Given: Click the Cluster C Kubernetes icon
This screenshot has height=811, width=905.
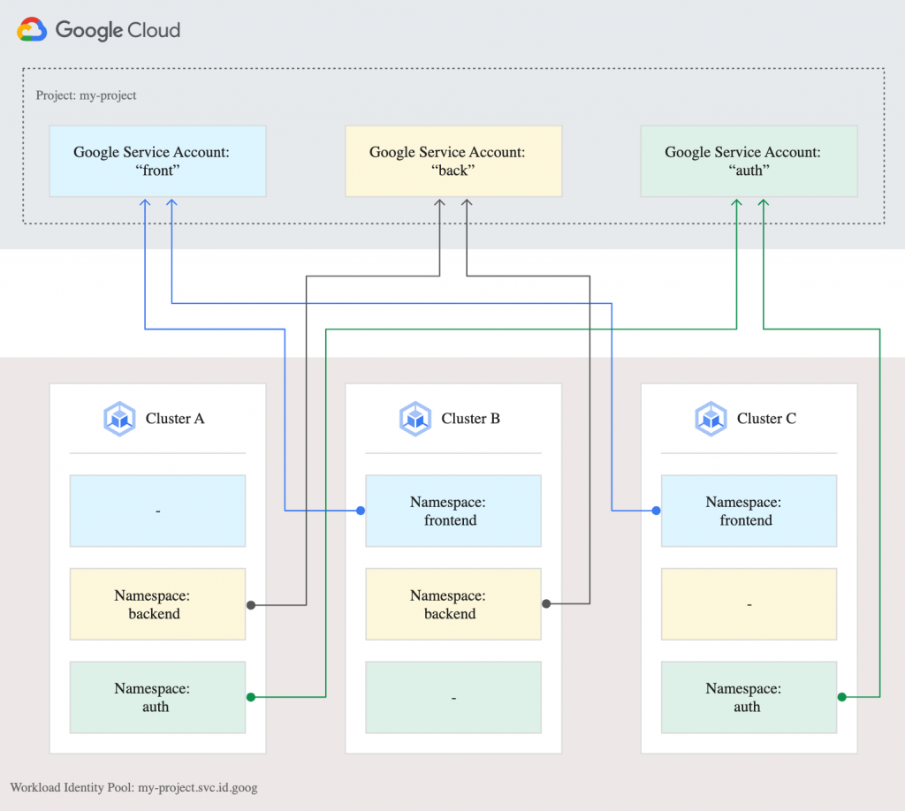Looking at the screenshot, I should pos(711,419).
